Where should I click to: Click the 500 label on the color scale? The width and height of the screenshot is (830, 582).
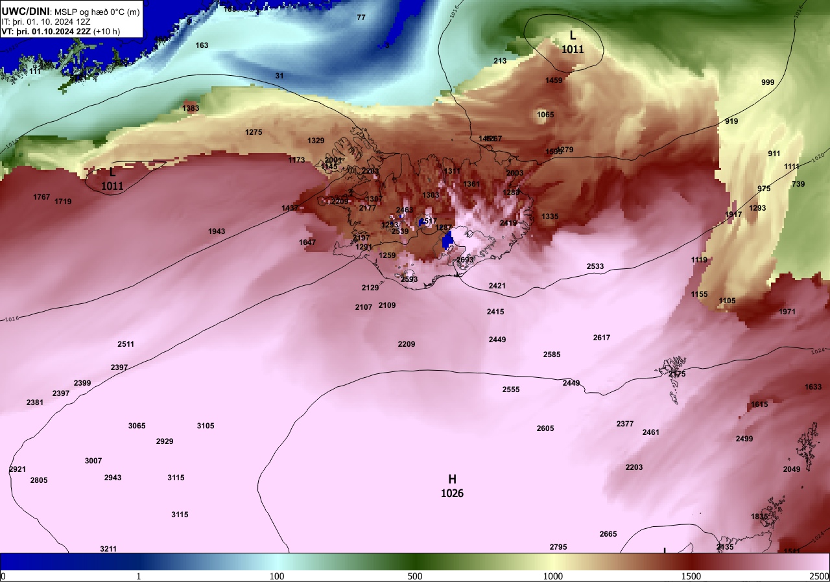[415, 576]
